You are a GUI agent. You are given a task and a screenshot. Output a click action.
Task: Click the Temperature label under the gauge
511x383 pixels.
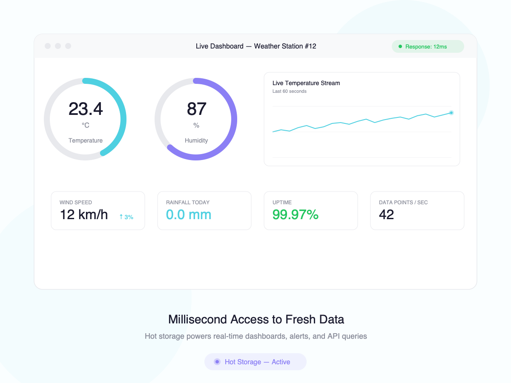(86, 140)
